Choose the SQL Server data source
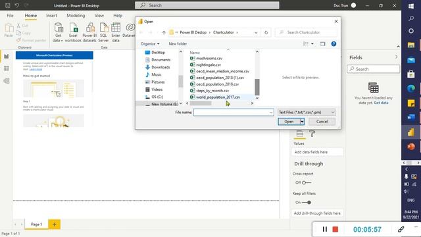421x237 pixels. pos(103,32)
